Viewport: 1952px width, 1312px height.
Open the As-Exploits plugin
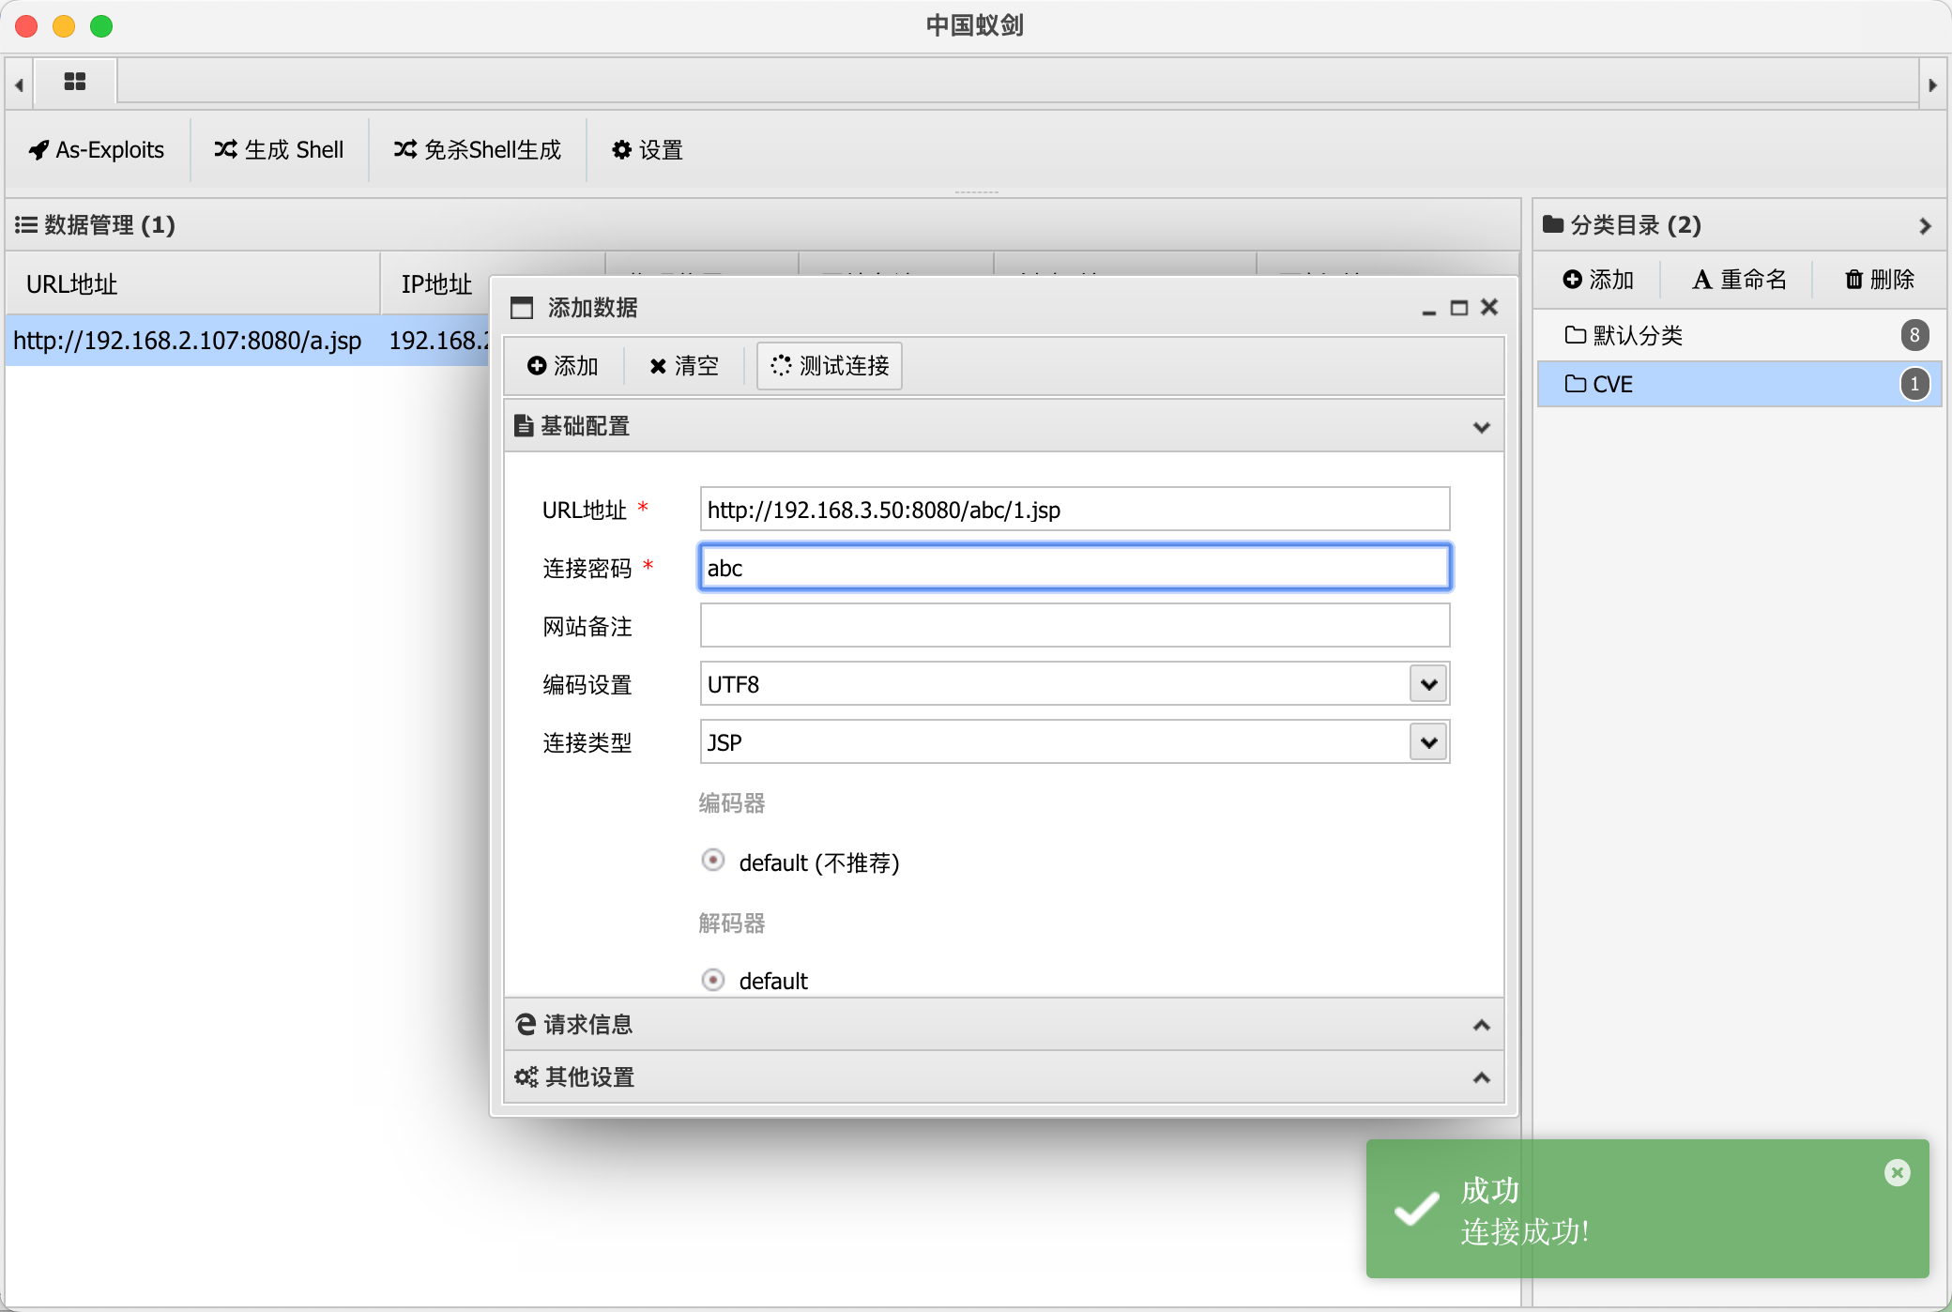pyautogui.click(x=97, y=150)
